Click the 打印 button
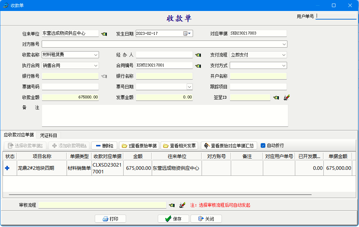 pyautogui.click(x=110, y=219)
